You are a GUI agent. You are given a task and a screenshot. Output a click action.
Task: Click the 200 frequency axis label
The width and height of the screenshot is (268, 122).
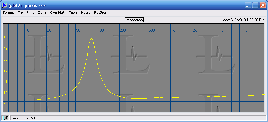point(123,30)
